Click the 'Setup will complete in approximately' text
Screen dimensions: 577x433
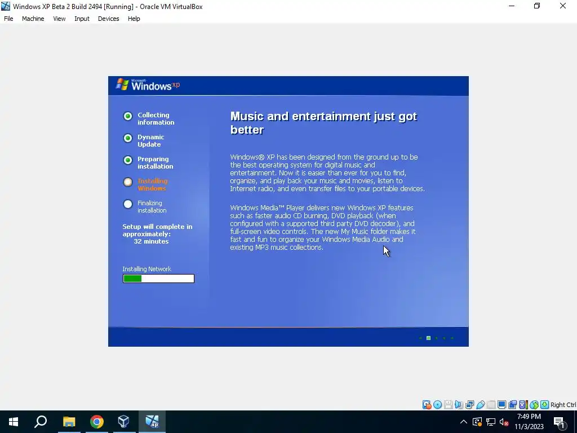point(158,230)
